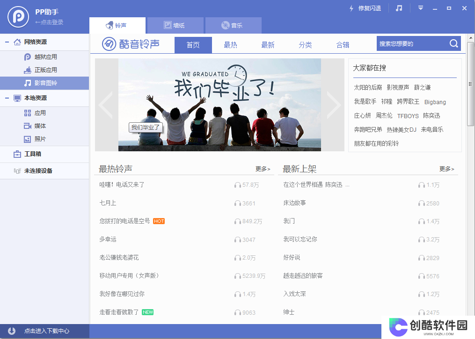Image resolution: width=475 pixels, height=339 pixels.
Task: Play ringtone 床边故事
Action: [294, 203]
